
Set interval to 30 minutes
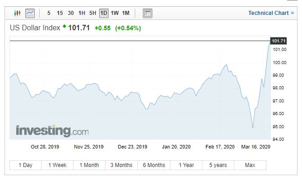tap(71, 13)
